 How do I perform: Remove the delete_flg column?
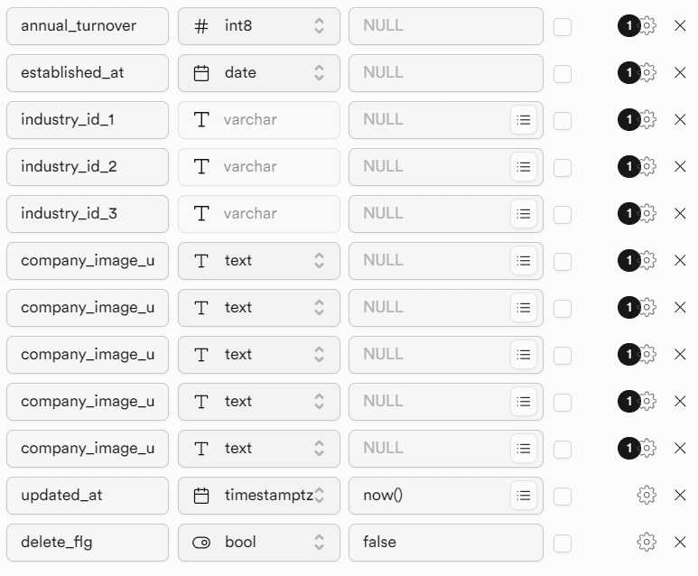pos(680,542)
